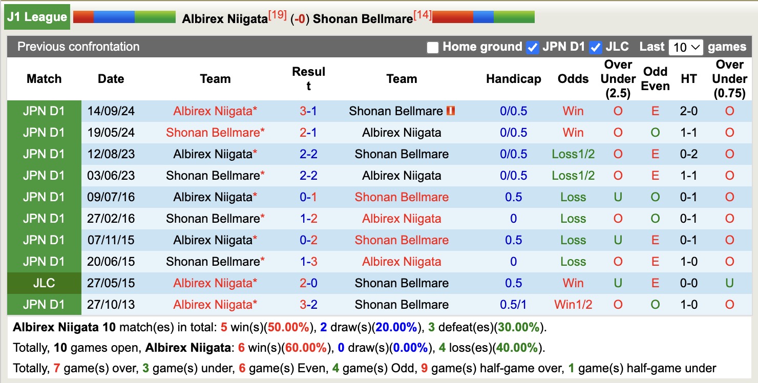Select the JPN D1 badge on first row
The width and height of the screenshot is (758, 383).
[44, 111]
